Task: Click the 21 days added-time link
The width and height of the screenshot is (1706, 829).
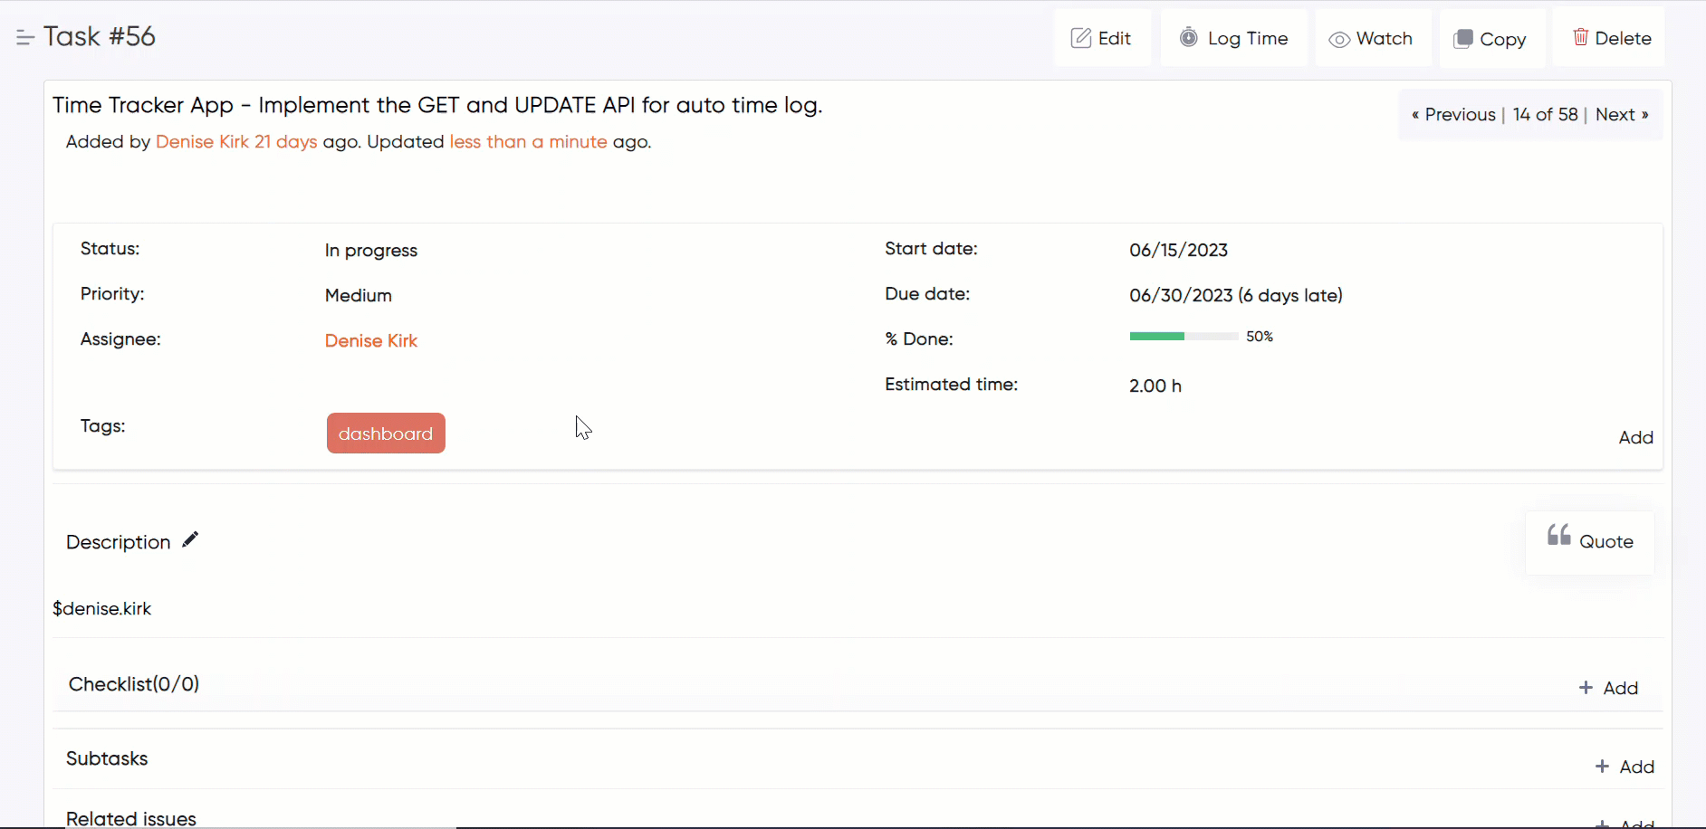Action: pyautogui.click(x=285, y=142)
